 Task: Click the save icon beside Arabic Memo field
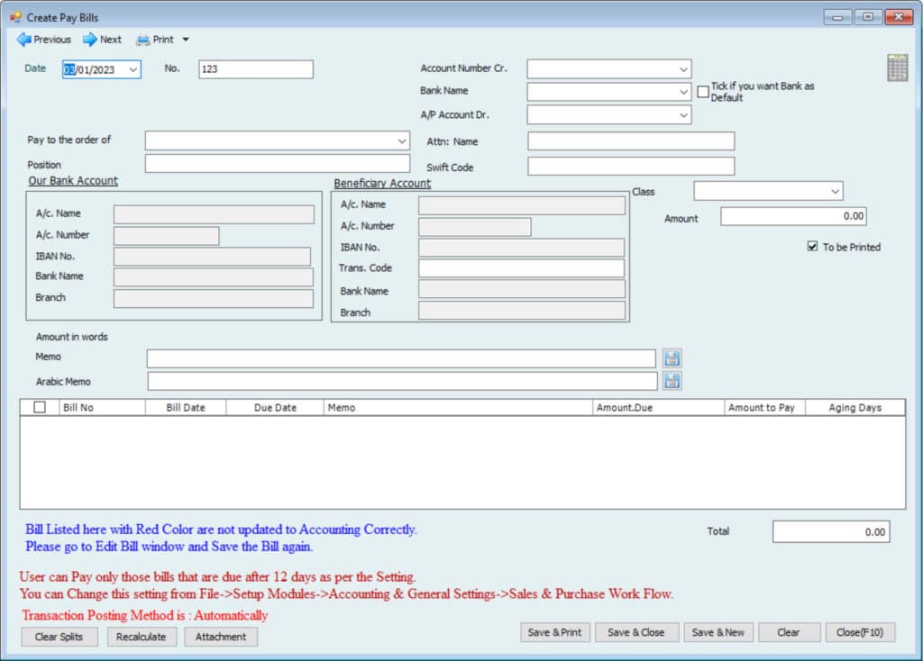click(672, 381)
